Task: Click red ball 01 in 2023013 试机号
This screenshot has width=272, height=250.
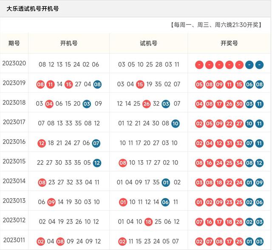Action: tap(123, 202)
